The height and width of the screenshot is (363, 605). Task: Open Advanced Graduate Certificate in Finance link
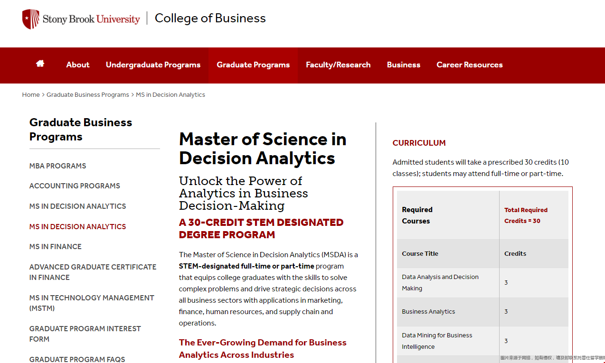click(93, 272)
